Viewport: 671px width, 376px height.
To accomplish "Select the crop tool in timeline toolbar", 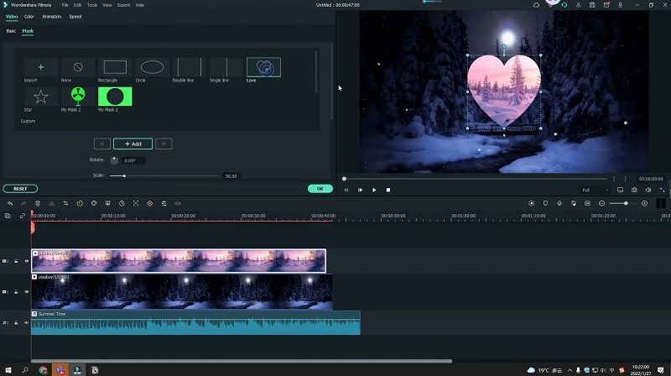I will [x=65, y=203].
